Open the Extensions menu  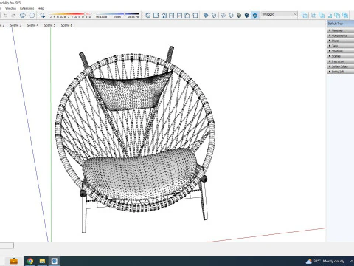(x=27, y=8)
